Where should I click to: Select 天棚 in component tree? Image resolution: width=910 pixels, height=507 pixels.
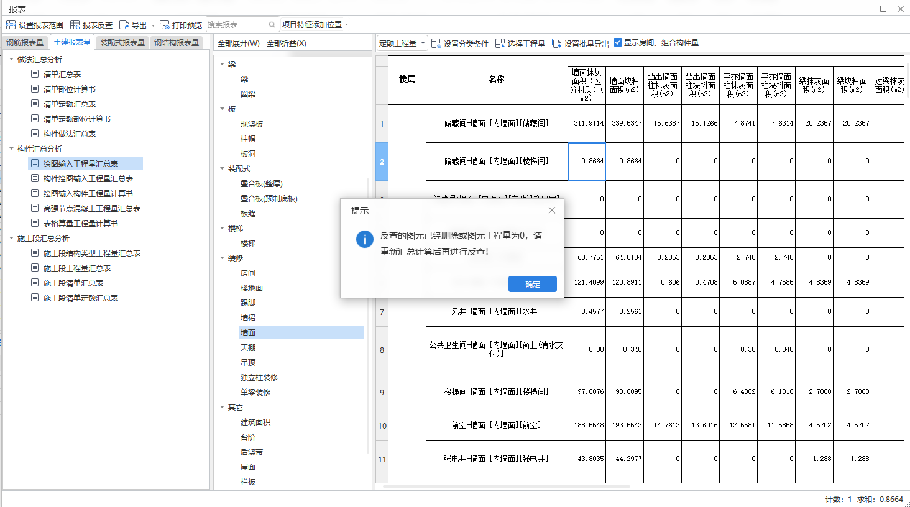click(248, 347)
